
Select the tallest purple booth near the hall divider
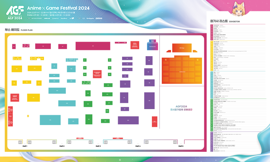point(149,101)
